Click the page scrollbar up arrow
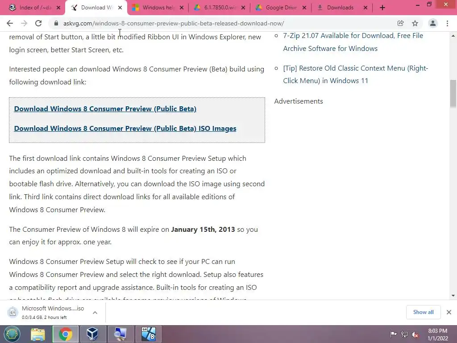The height and width of the screenshot is (343, 457). tap(453, 36)
